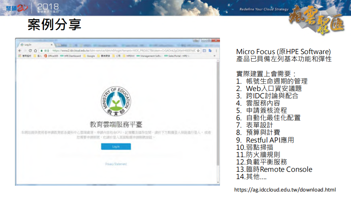351x197 pixels.
Task: Open the Privacy Statement link
Action: click(116, 164)
